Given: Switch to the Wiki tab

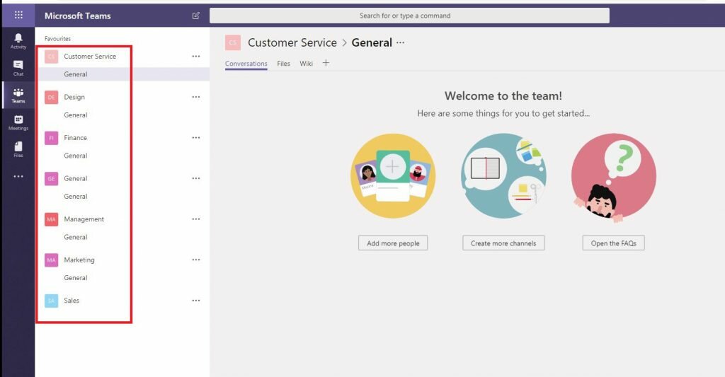Looking at the screenshot, I should [306, 64].
